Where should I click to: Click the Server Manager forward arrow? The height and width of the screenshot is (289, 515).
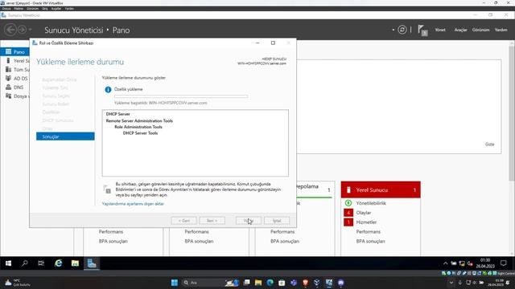[22, 30]
